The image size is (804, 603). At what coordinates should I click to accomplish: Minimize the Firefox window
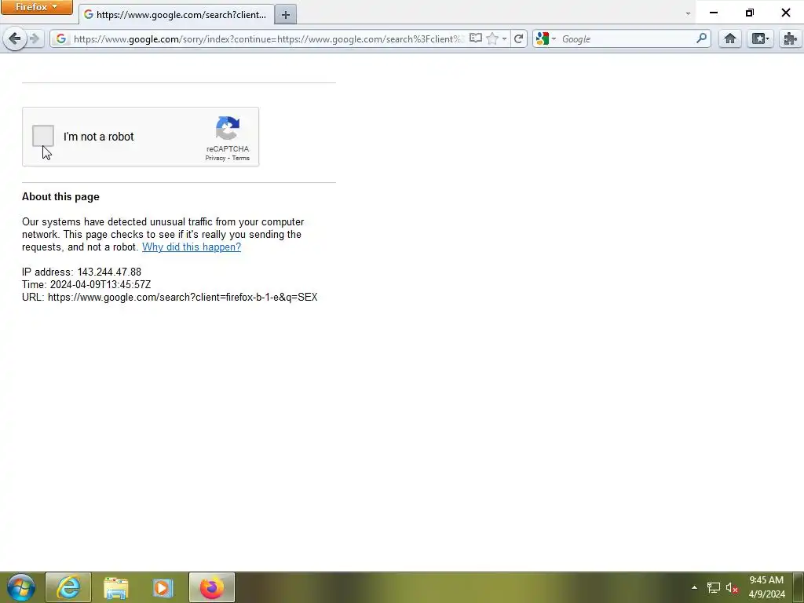(x=713, y=13)
